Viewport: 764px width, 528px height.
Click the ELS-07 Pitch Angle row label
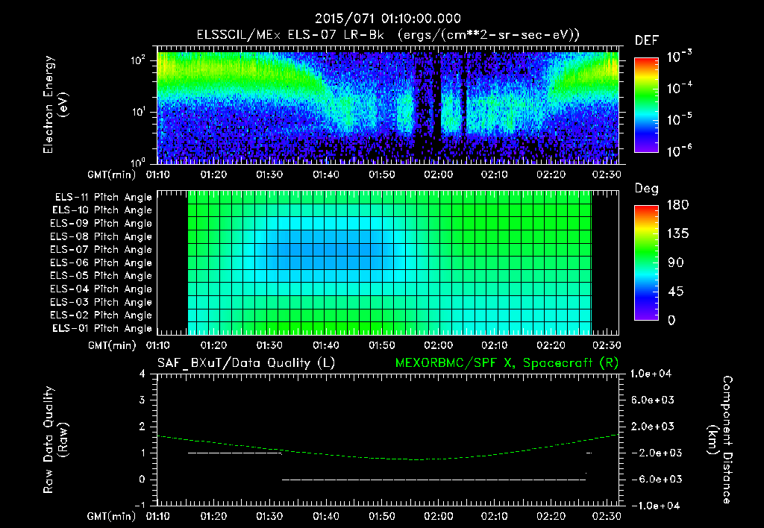coord(101,249)
